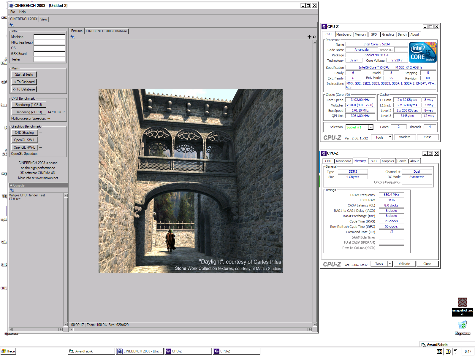Open the Start (Пуск) menu

click(x=8, y=351)
